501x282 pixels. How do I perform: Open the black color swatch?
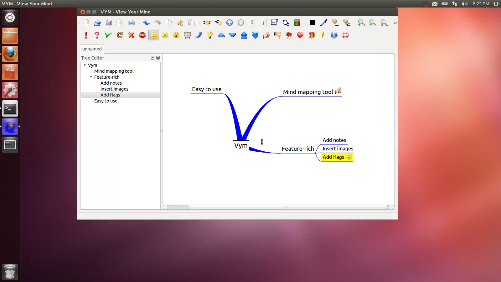tap(312, 23)
